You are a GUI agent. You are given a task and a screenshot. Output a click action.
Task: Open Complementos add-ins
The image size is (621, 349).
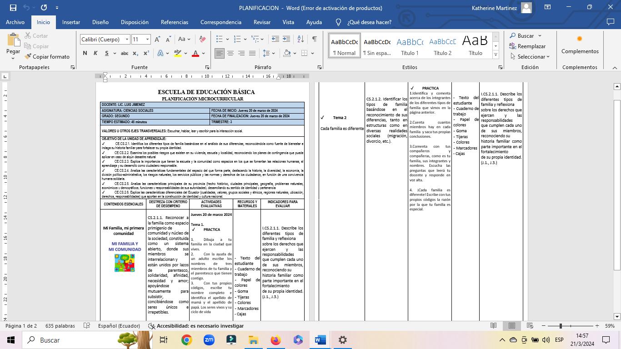click(x=580, y=45)
